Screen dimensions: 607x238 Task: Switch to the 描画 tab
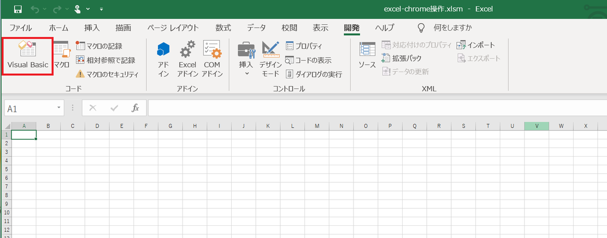point(123,27)
